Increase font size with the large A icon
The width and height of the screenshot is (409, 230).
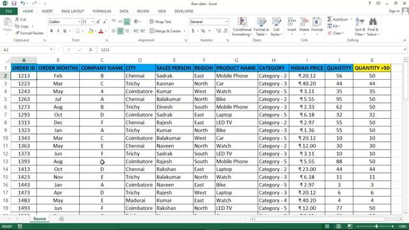tap(98, 22)
